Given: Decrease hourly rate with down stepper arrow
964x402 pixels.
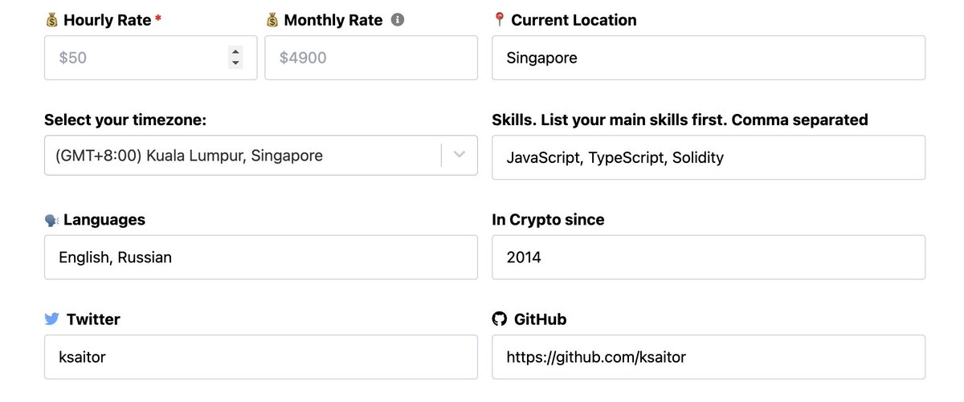Looking at the screenshot, I should click(x=235, y=63).
